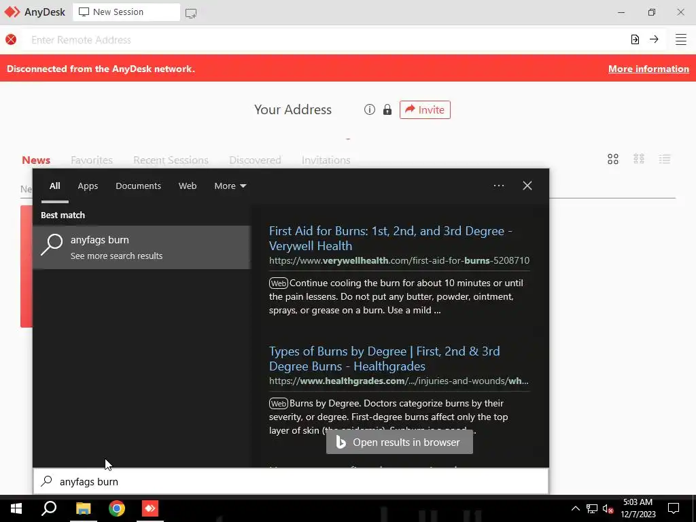Click Open results in browser button
The height and width of the screenshot is (522, 696).
(x=399, y=442)
